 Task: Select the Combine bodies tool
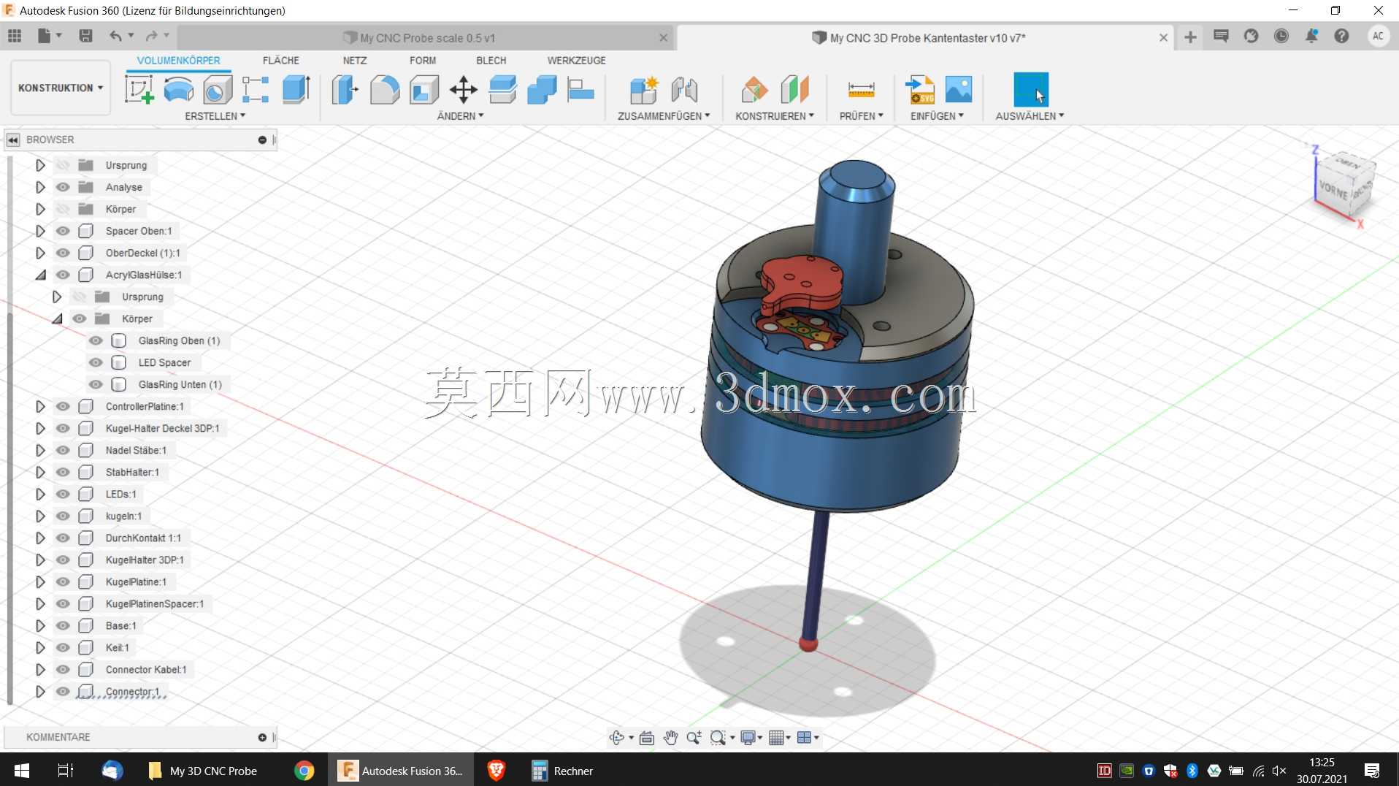[542, 90]
